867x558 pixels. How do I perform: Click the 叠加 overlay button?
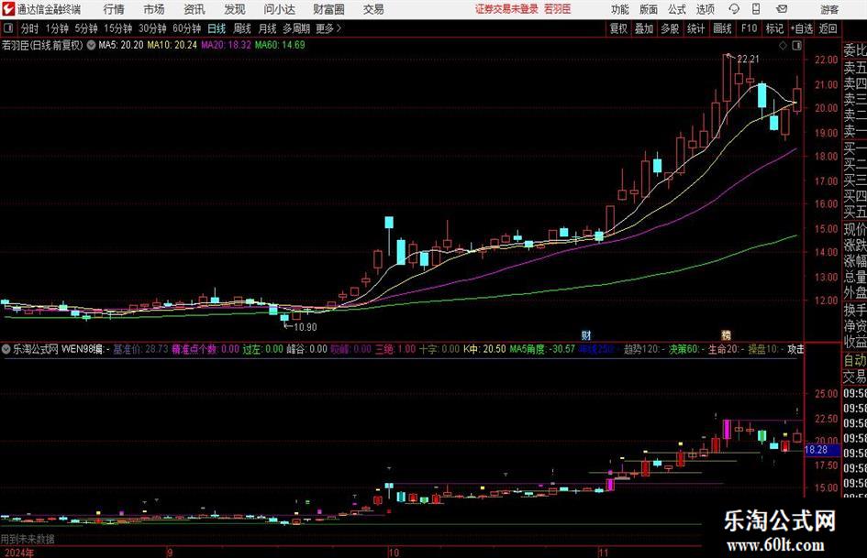644,28
